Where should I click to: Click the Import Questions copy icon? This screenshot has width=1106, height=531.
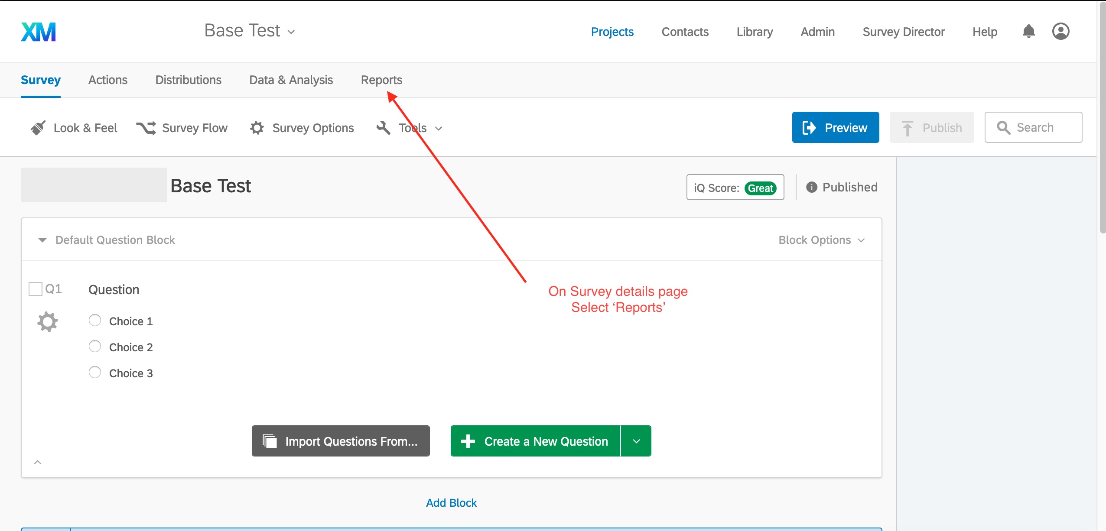click(270, 441)
